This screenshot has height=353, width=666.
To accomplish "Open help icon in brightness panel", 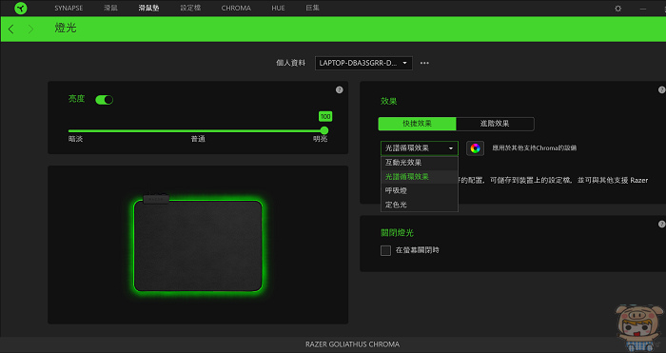I will click(x=339, y=89).
